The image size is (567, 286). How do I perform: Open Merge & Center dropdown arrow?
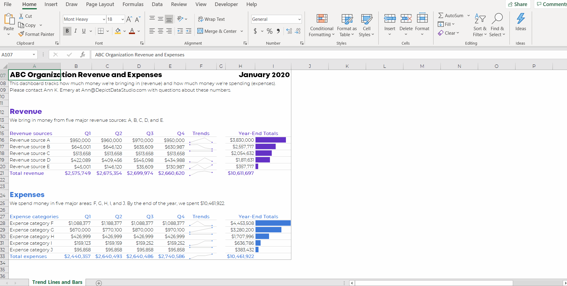point(242,31)
